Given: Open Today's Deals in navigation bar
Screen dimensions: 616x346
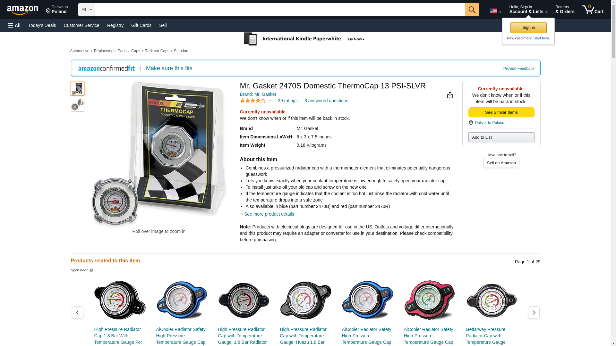Looking at the screenshot, I should click(42, 25).
